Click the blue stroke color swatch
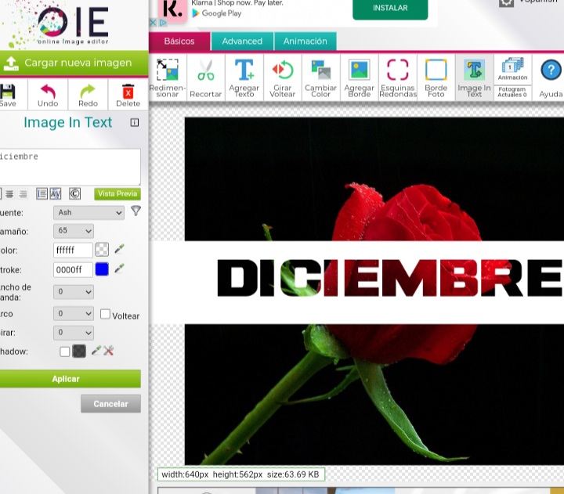The width and height of the screenshot is (564, 494). pos(101,269)
